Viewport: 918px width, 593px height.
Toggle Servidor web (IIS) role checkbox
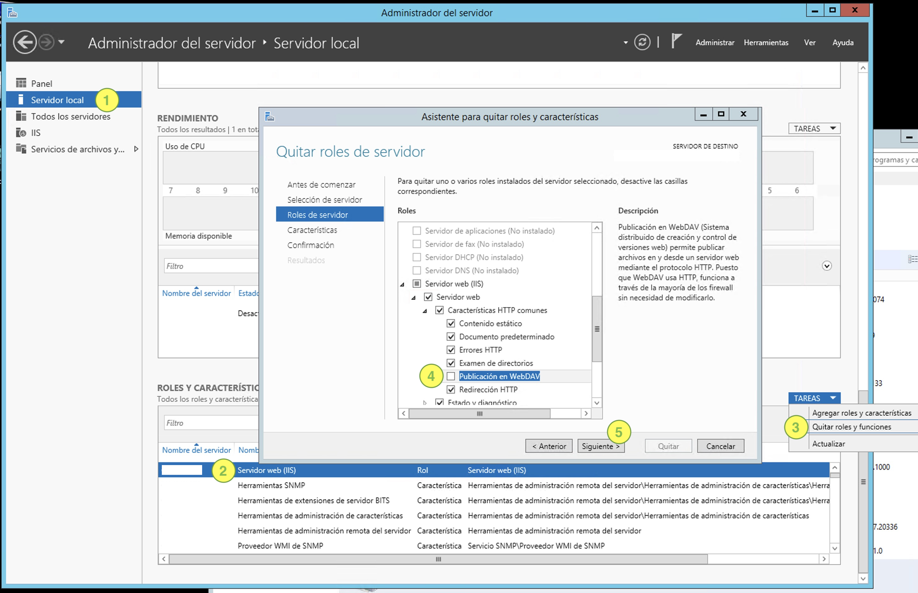[417, 283]
